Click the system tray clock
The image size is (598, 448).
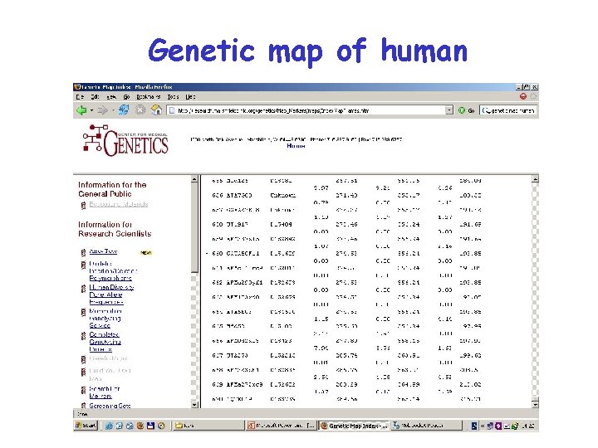528,426
